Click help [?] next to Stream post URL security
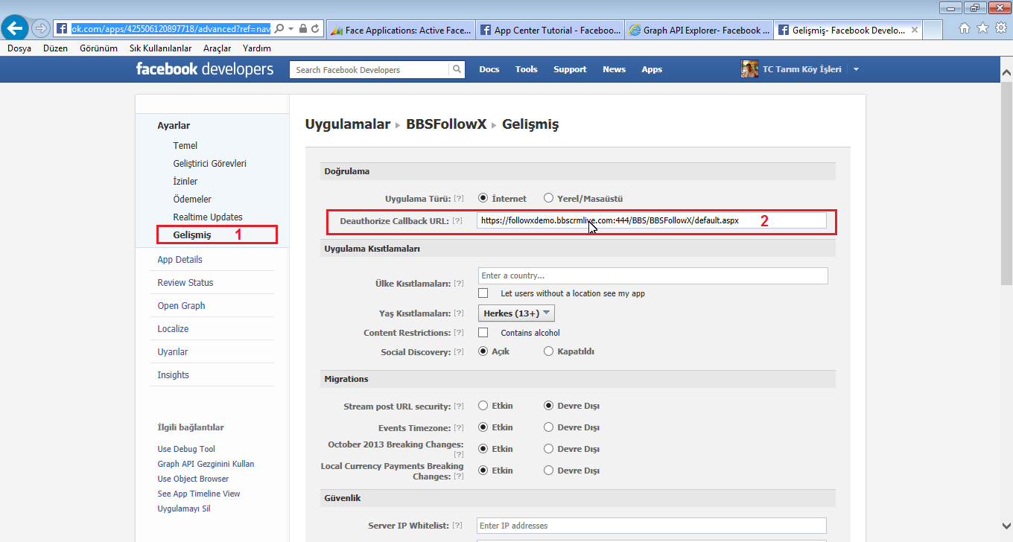1013x542 pixels. pyautogui.click(x=459, y=406)
